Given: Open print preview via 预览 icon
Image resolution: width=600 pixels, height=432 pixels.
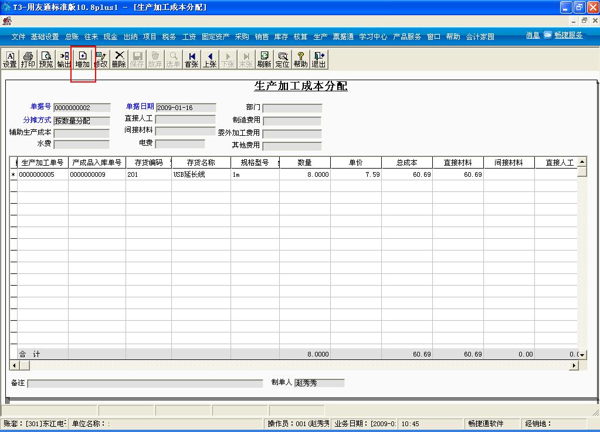Looking at the screenshot, I should coord(46,59).
